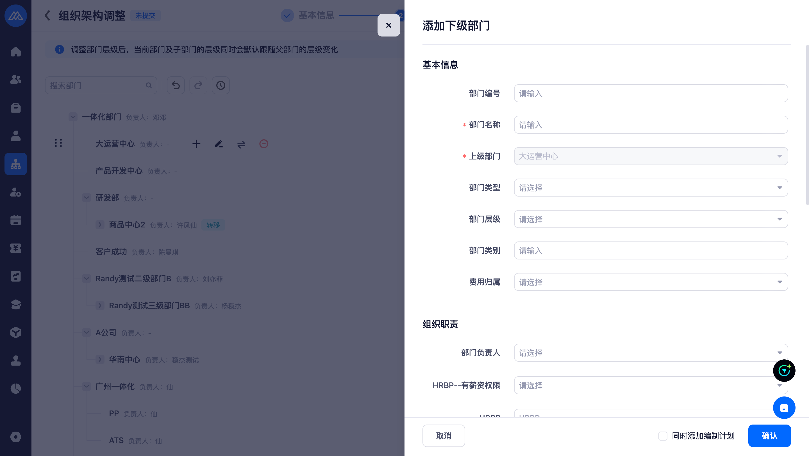Image resolution: width=809 pixels, height=456 pixels.
Task: Click the plus icon beside 大运营中心
Action: (x=196, y=144)
